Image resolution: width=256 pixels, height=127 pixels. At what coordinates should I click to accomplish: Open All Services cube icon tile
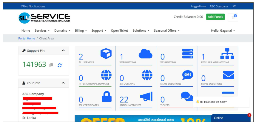[x=106, y=54]
